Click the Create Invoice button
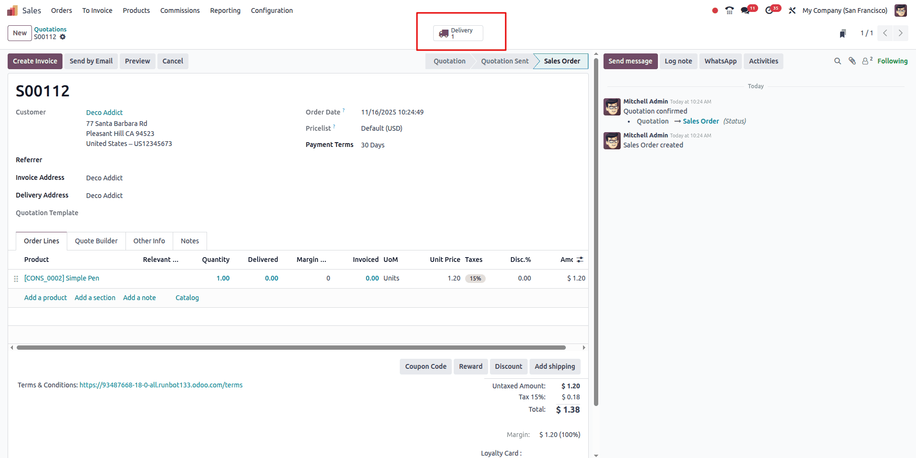This screenshot has width=916, height=458. pos(34,61)
